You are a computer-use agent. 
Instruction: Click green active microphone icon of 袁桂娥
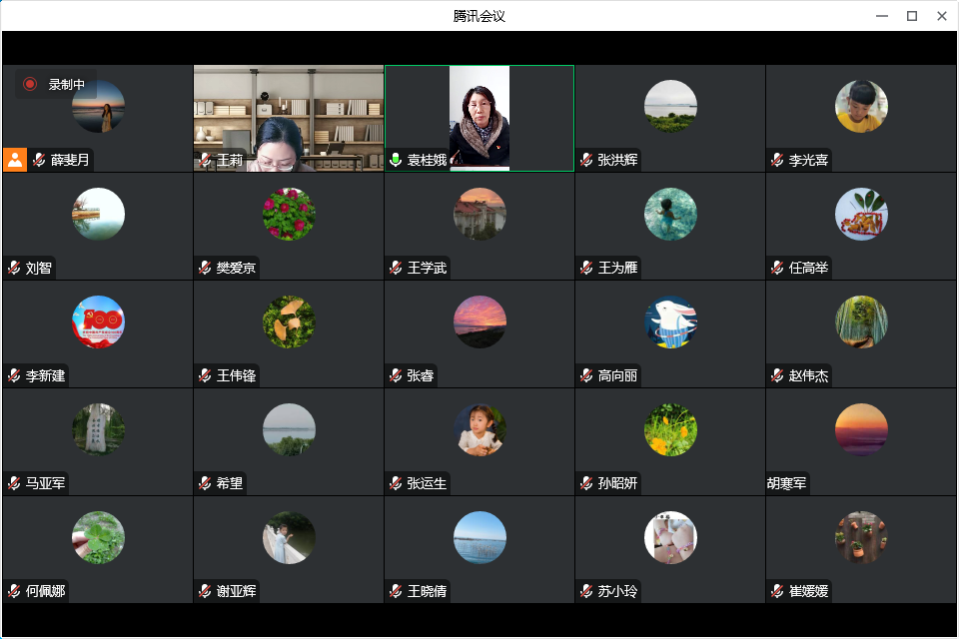pos(396,160)
